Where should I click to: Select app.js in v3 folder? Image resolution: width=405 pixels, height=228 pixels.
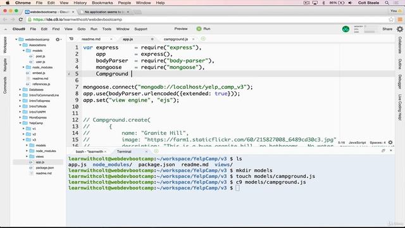40,162
